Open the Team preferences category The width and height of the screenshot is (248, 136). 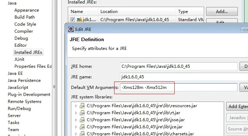[13, 130]
